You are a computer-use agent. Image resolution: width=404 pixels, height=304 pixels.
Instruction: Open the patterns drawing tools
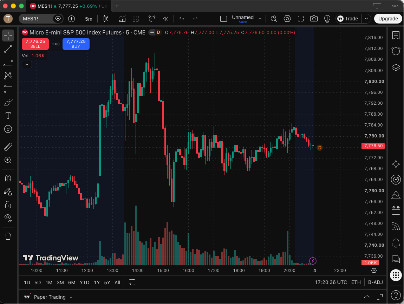tap(8, 76)
